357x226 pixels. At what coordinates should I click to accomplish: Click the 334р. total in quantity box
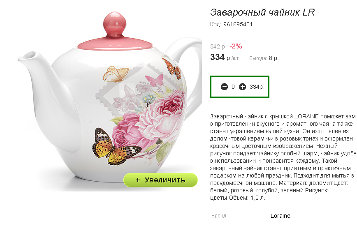(257, 87)
